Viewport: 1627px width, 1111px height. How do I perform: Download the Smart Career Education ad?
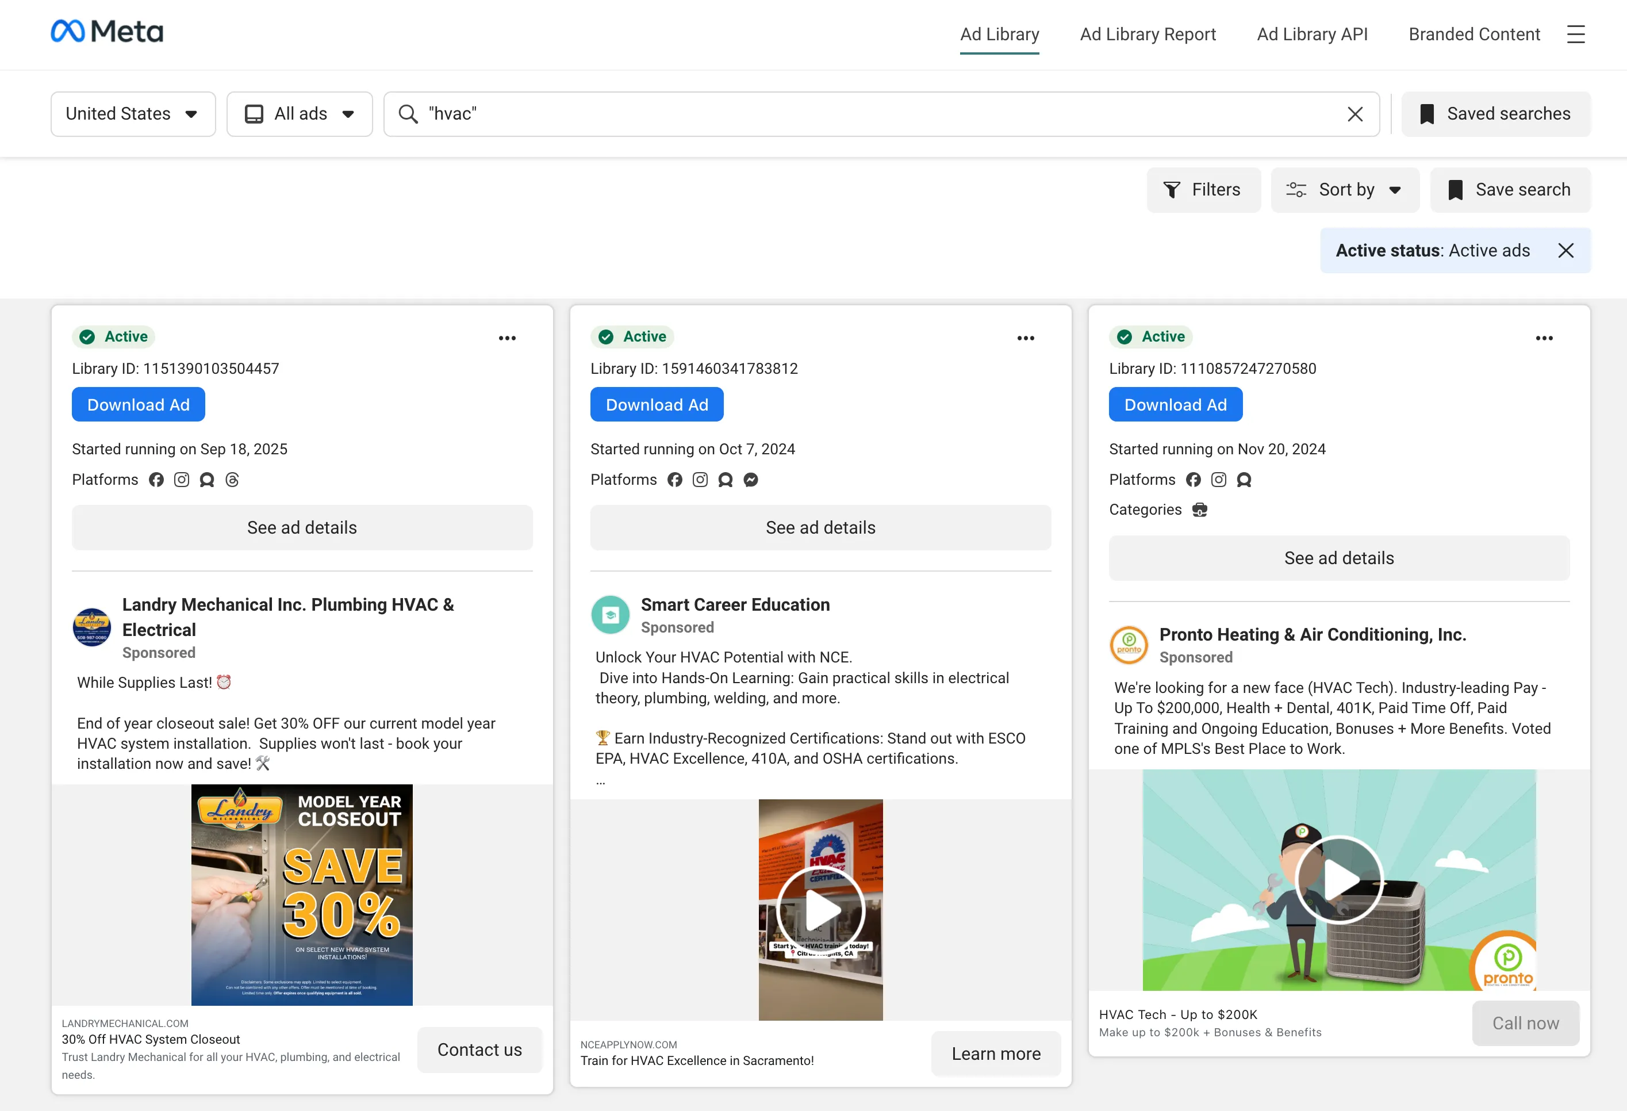pos(656,405)
